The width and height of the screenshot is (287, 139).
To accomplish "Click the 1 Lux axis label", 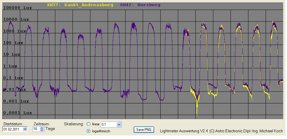I will (10, 66).
